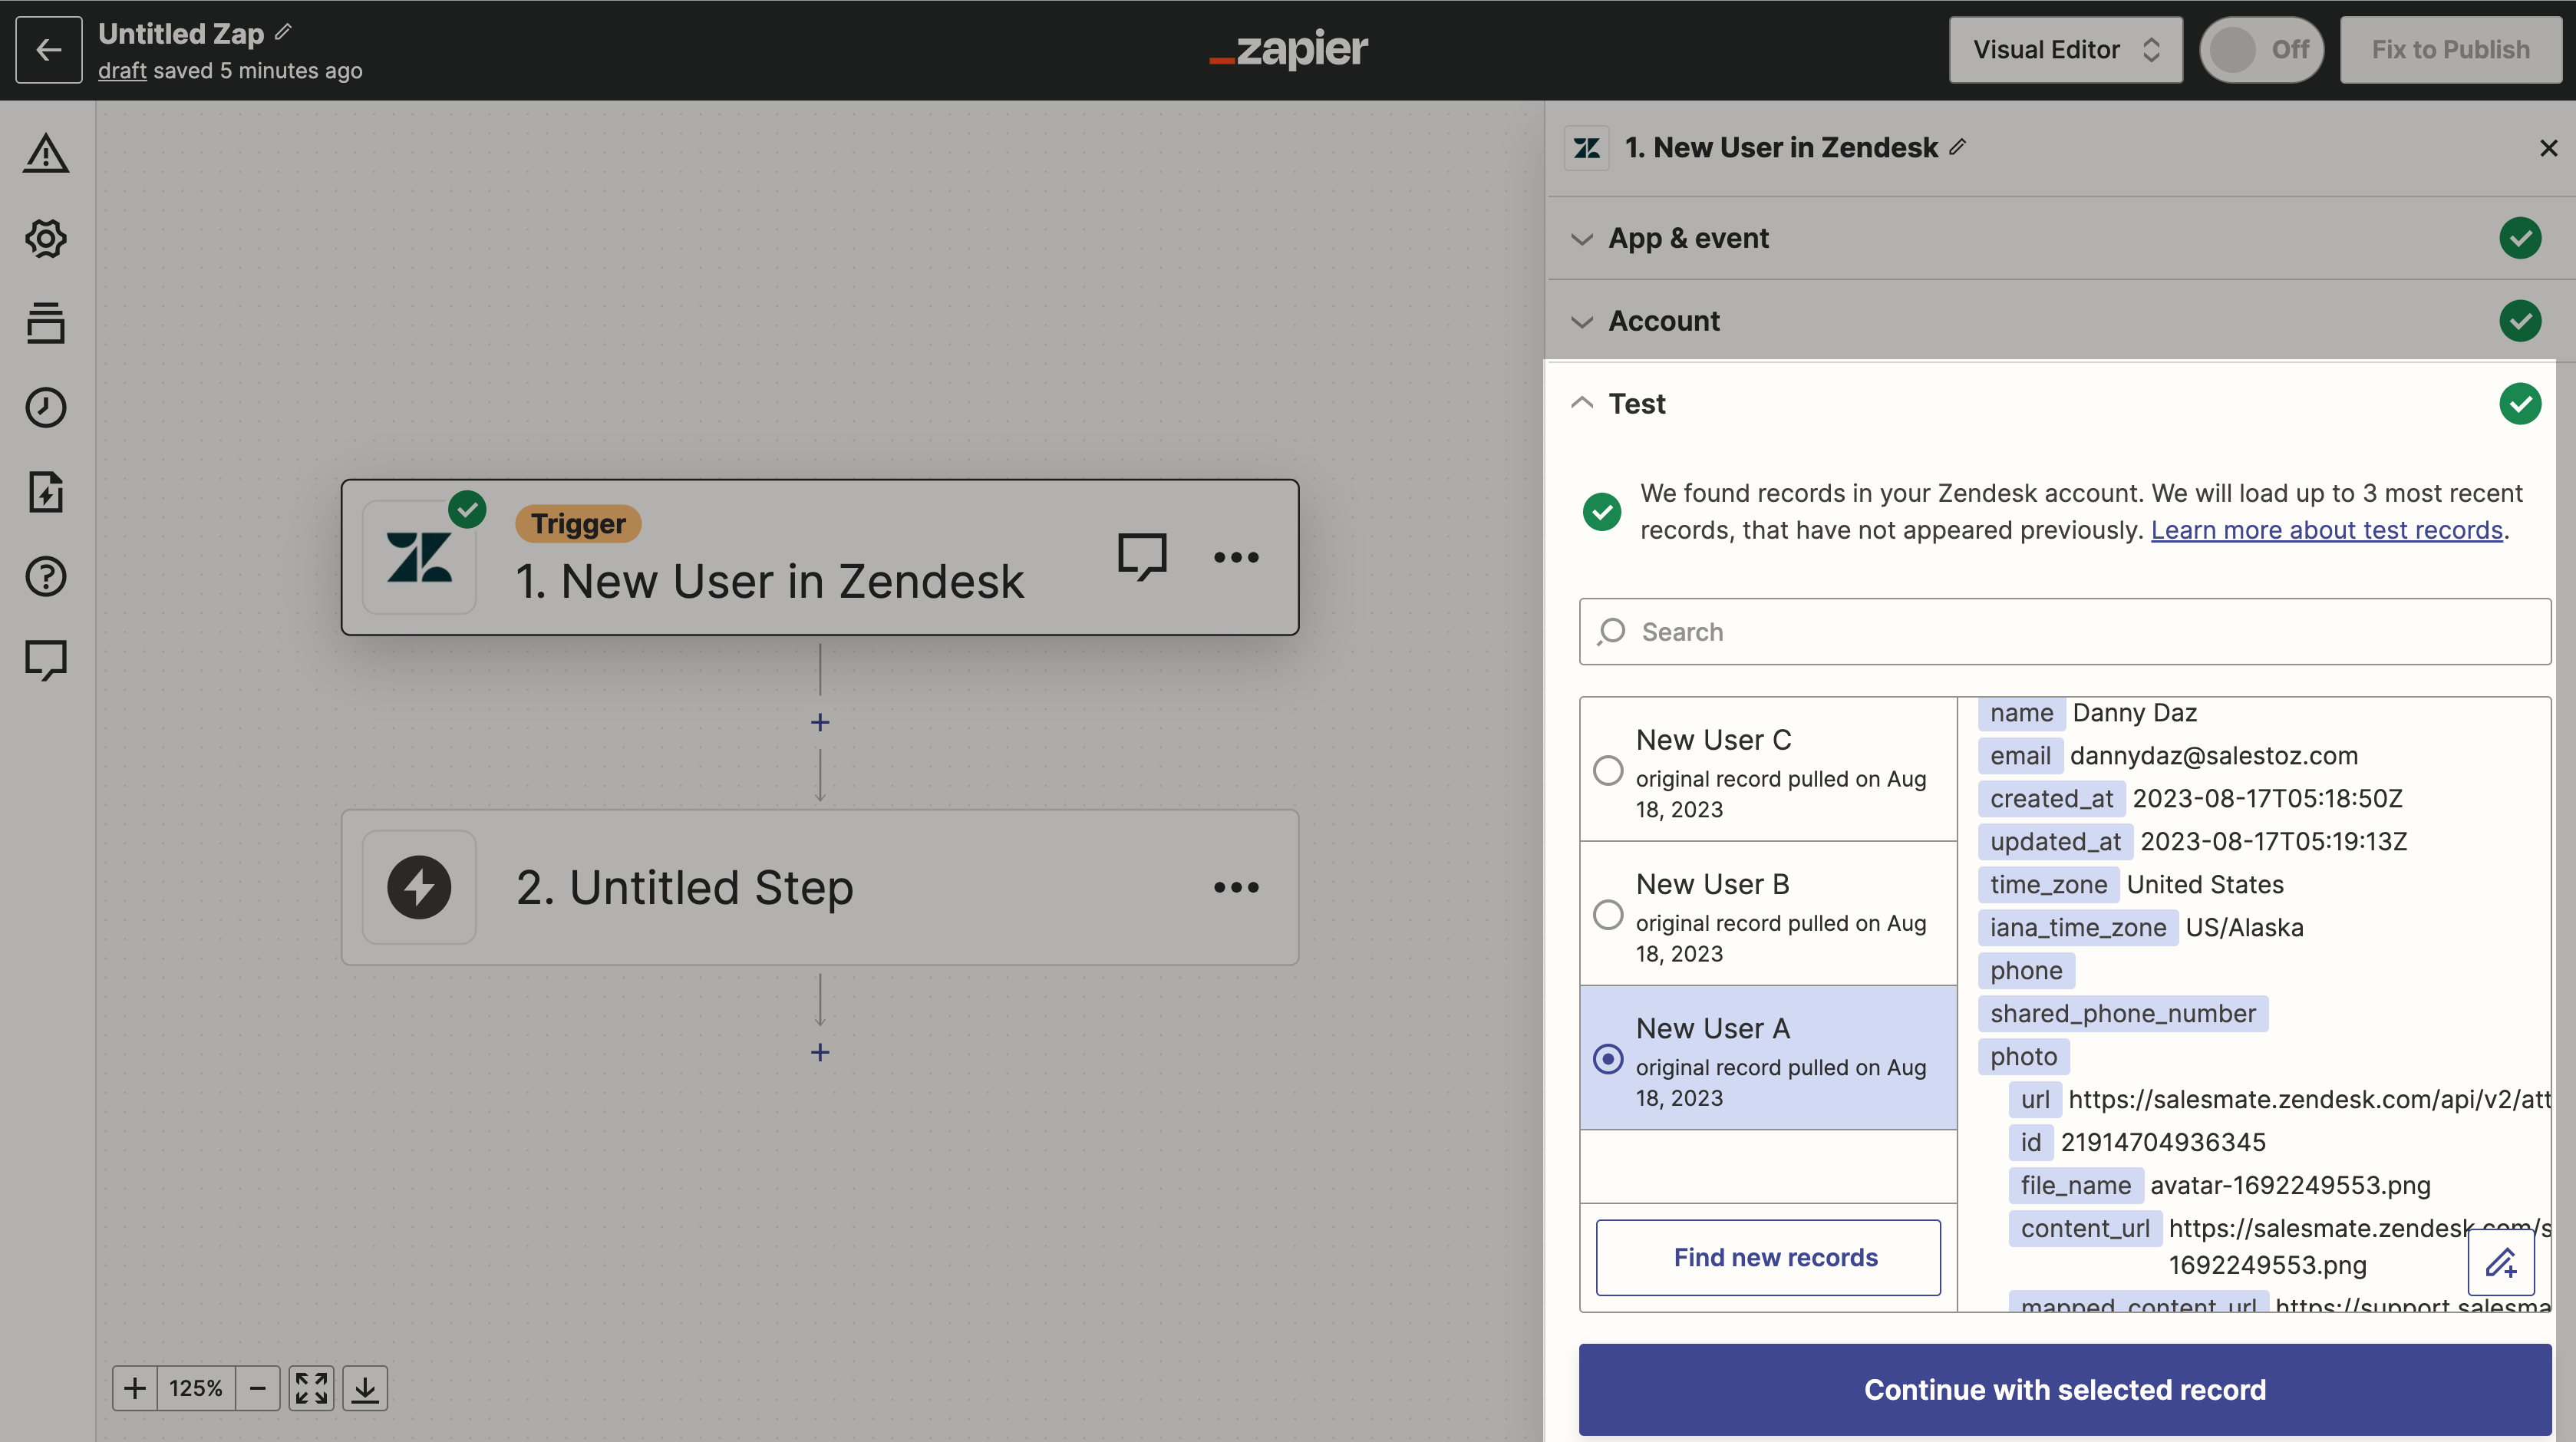This screenshot has width=2576, height=1442.
Task: Open Zap history clock icon
Action: point(46,407)
